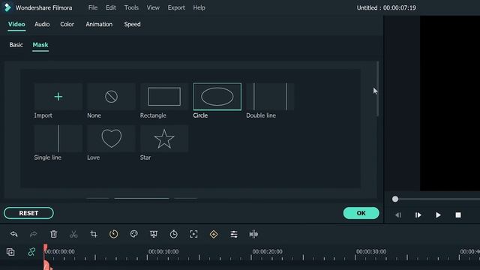Screen dimensions: 480x270
Task: Open the Color palette icon
Action: coord(133,234)
